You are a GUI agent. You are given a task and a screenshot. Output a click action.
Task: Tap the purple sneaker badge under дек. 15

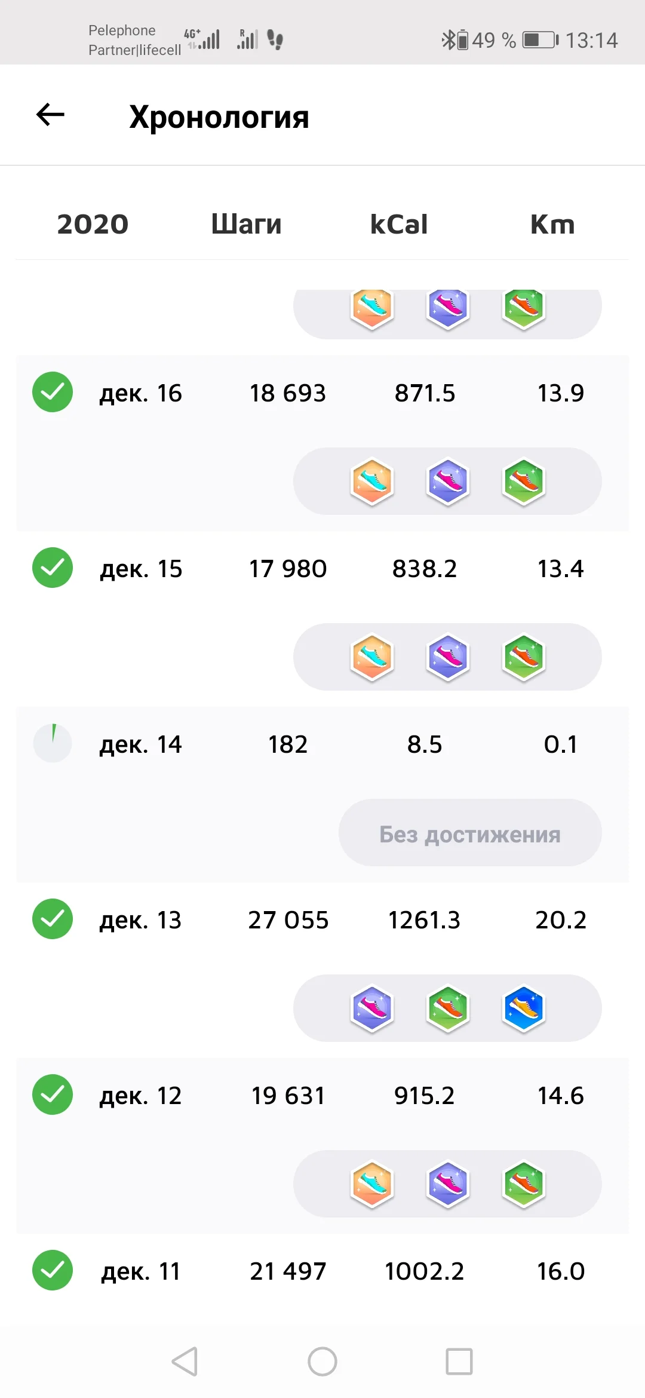[448, 657]
